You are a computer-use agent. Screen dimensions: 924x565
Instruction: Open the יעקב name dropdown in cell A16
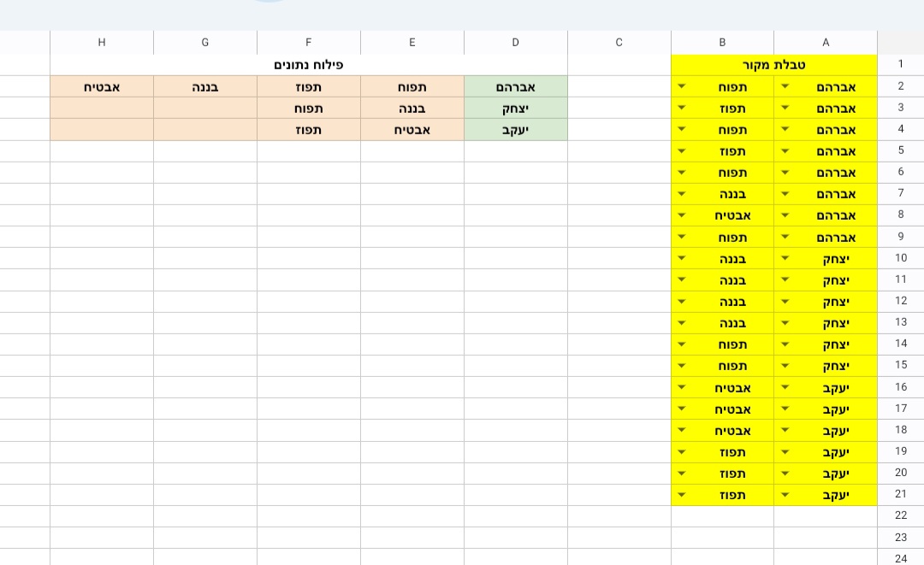click(785, 387)
